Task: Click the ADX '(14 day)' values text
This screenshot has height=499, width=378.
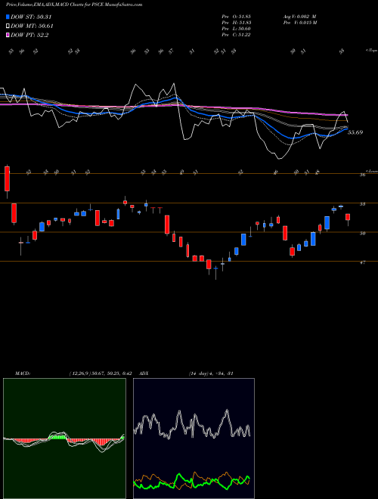Action: 211,373
